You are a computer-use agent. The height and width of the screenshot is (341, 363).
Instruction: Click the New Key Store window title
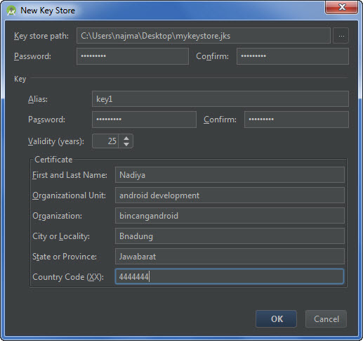48,11
